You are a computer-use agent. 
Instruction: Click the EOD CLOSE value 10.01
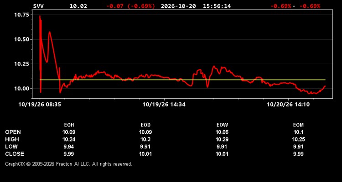point(145,154)
